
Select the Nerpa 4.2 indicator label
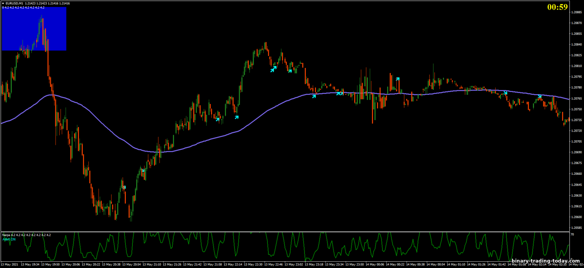point(26,235)
